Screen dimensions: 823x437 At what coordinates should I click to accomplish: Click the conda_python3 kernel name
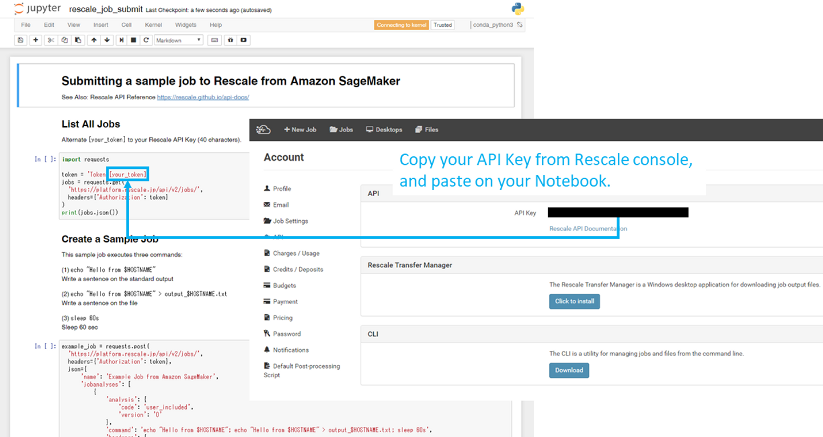pos(493,25)
